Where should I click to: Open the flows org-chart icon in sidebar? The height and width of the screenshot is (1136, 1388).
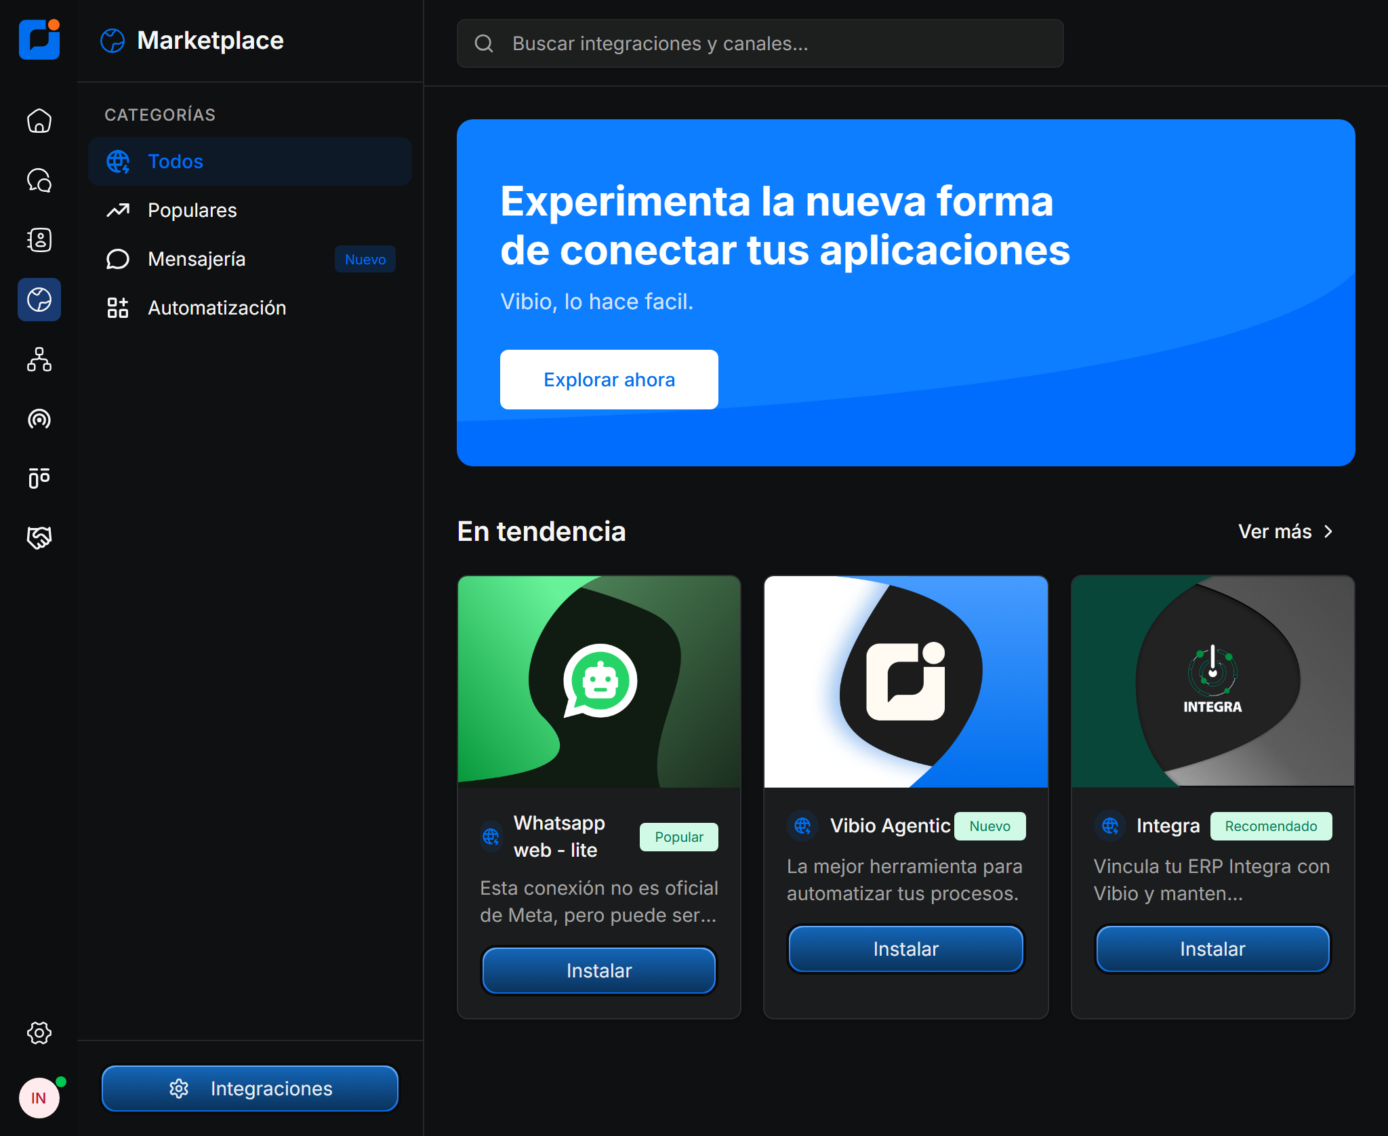coord(39,359)
